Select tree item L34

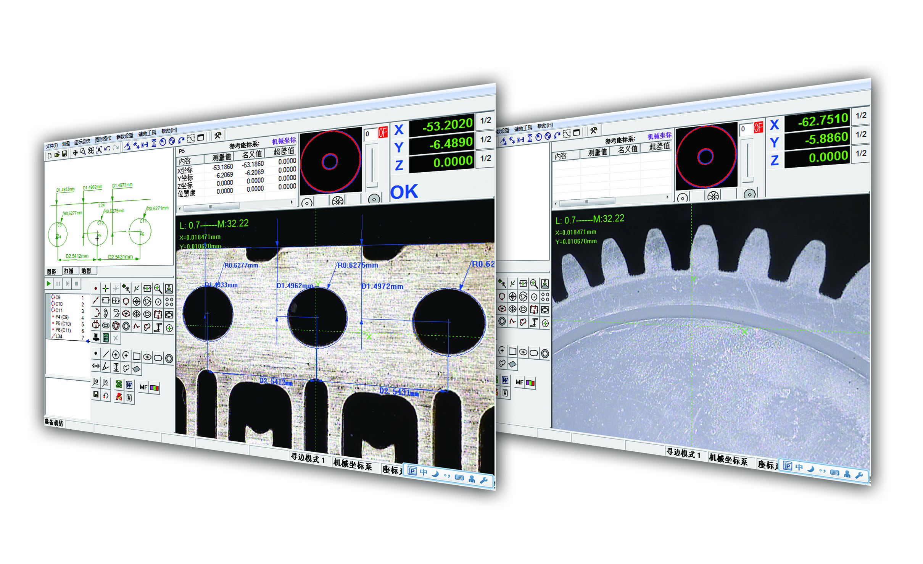click(x=58, y=337)
